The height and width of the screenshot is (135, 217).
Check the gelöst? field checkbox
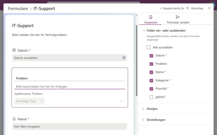coord(151,97)
